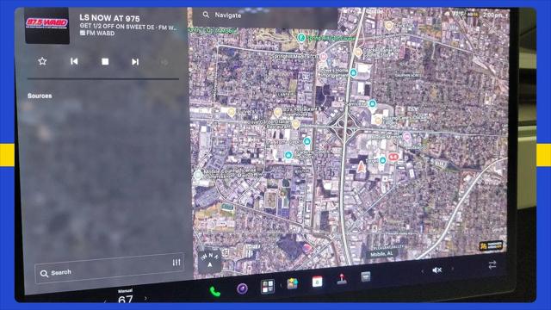Select the yellow pin near map's top-right
This screenshot has width=551, height=310.
(388, 25)
